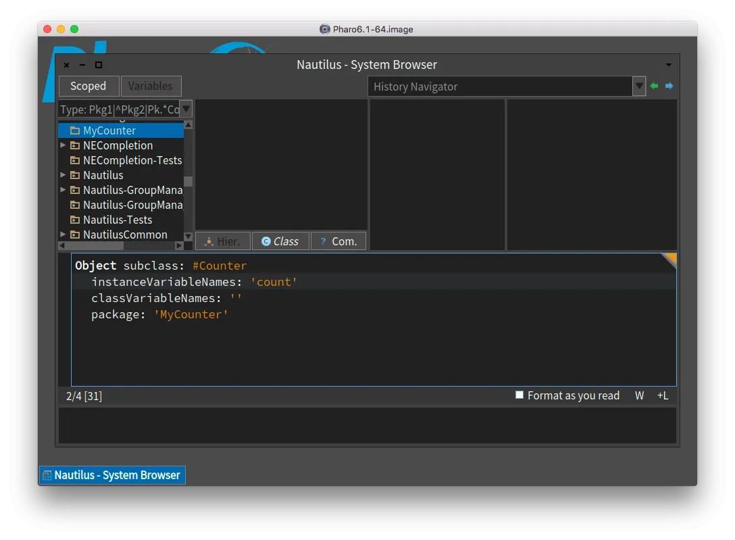Click the package list vertical scrollbar thumb
The width and height of the screenshot is (735, 540).
click(x=188, y=181)
